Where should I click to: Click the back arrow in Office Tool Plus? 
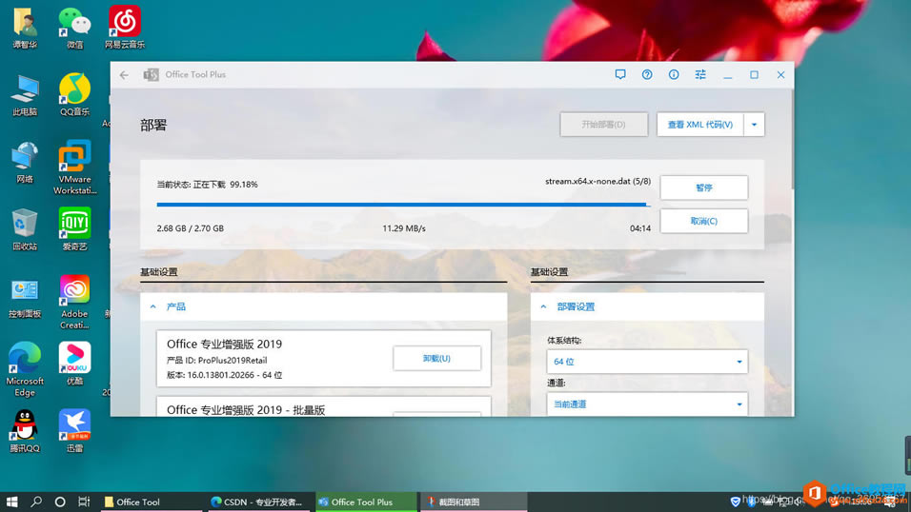(124, 75)
